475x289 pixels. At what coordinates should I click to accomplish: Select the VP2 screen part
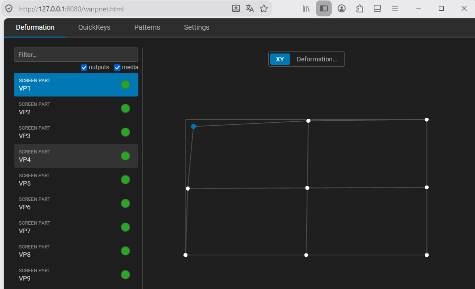[76, 108]
